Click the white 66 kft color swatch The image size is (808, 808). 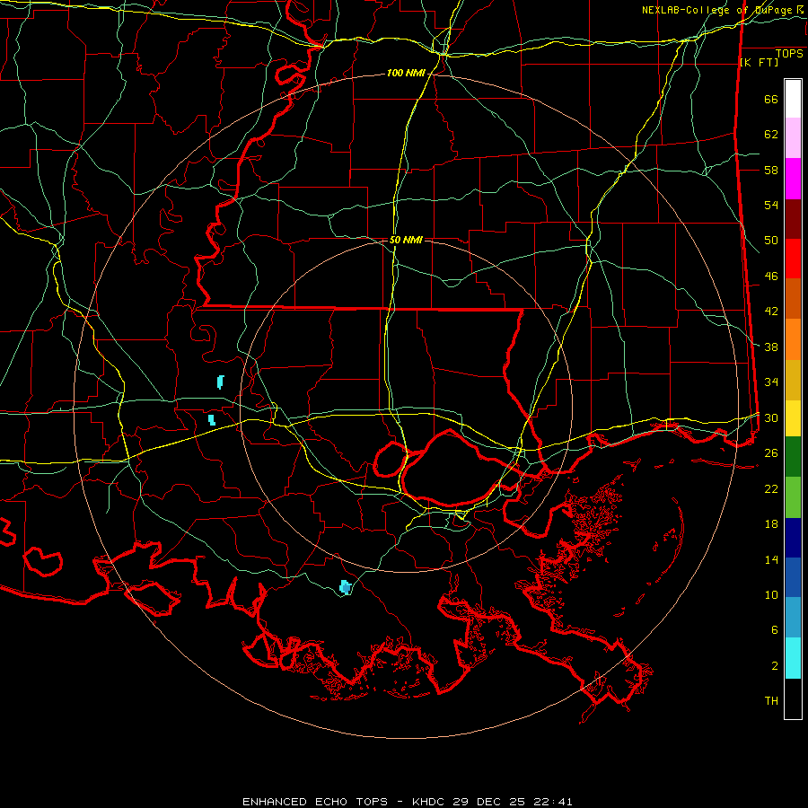click(x=793, y=99)
